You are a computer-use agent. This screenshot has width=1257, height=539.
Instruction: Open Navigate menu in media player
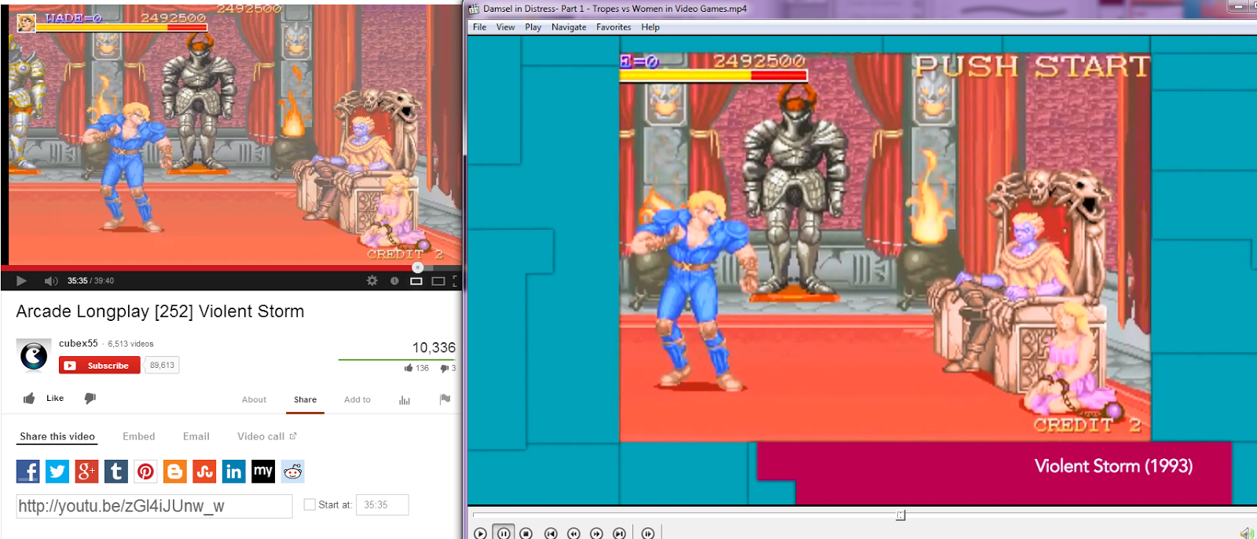coord(569,27)
